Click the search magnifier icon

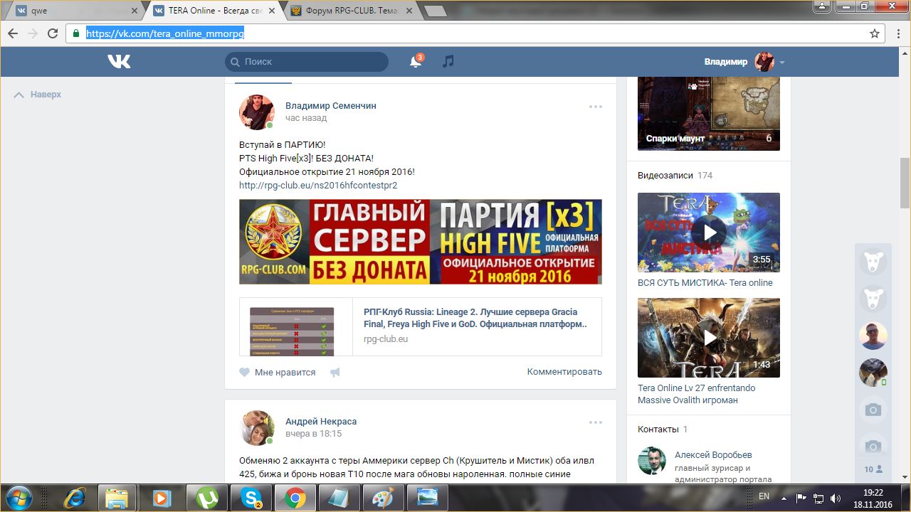pyautogui.click(x=236, y=62)
